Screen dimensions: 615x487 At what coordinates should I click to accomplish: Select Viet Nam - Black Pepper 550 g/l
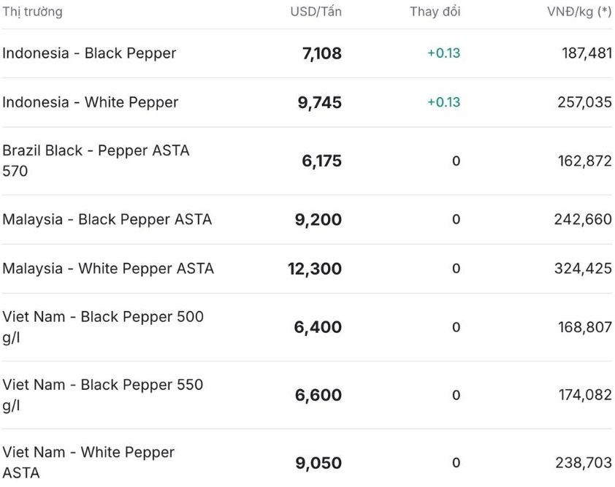103,394
